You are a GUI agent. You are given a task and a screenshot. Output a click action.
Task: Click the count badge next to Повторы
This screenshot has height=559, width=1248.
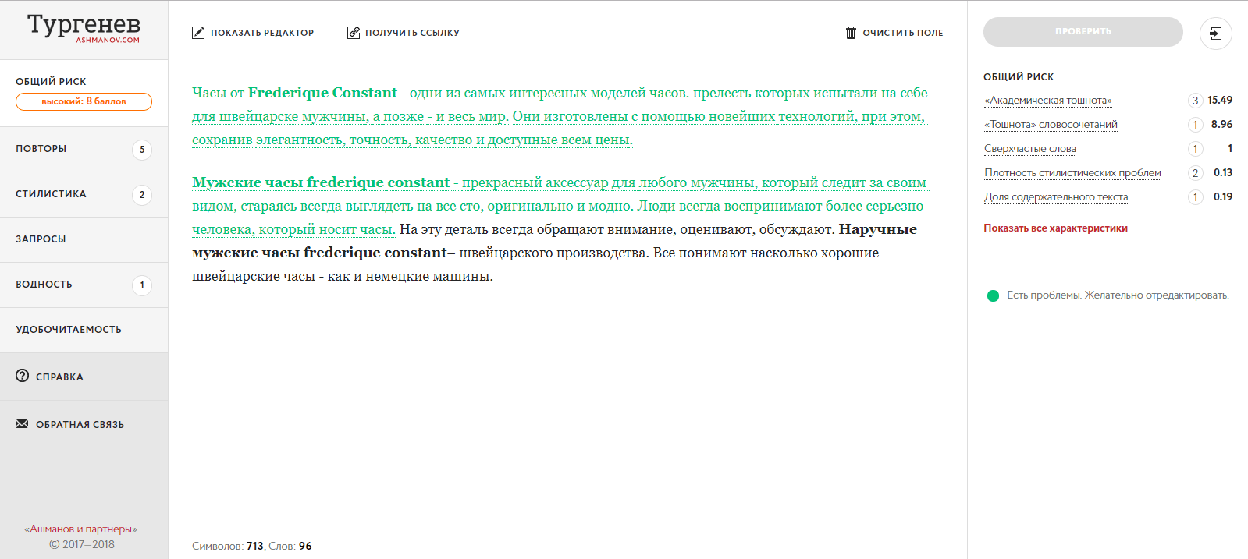(142, 150)
